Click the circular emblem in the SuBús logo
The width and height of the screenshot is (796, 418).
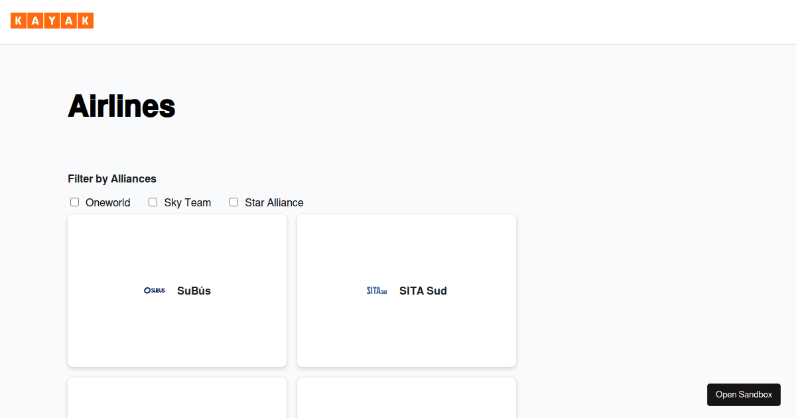tap(146, 291)
